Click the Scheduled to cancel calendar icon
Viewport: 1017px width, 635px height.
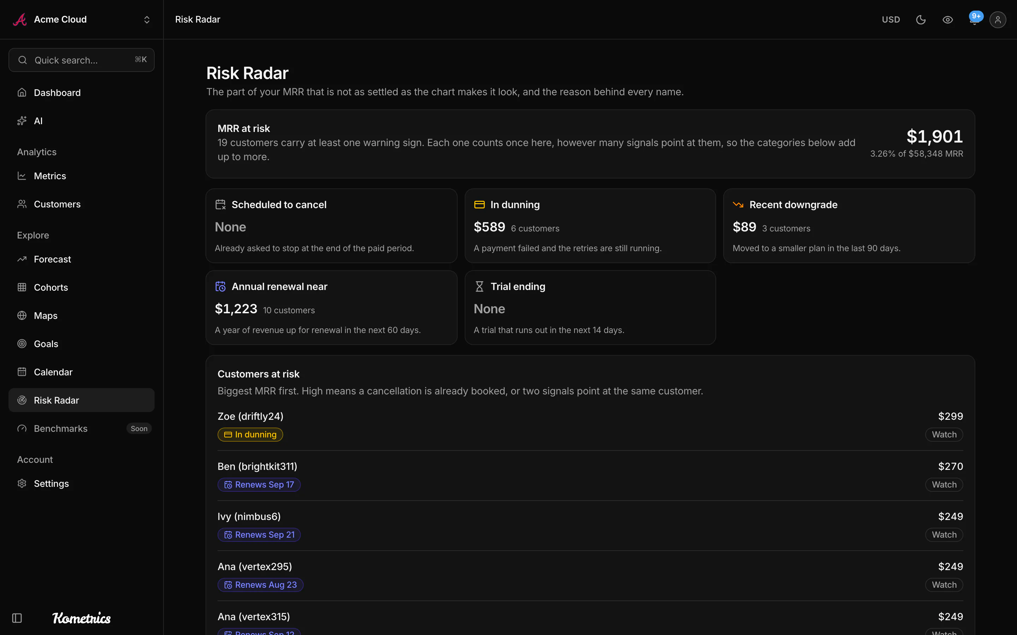pos(221,205)
